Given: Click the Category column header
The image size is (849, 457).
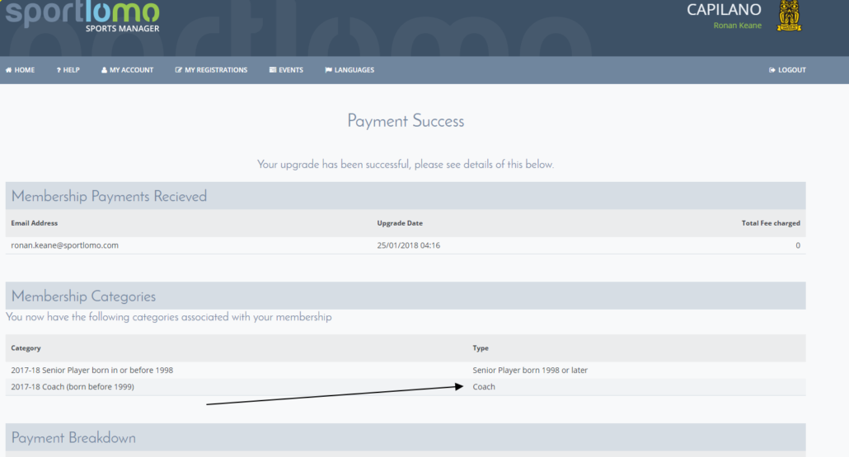Looking at the screenshot, I should click(x=26, y=347).
